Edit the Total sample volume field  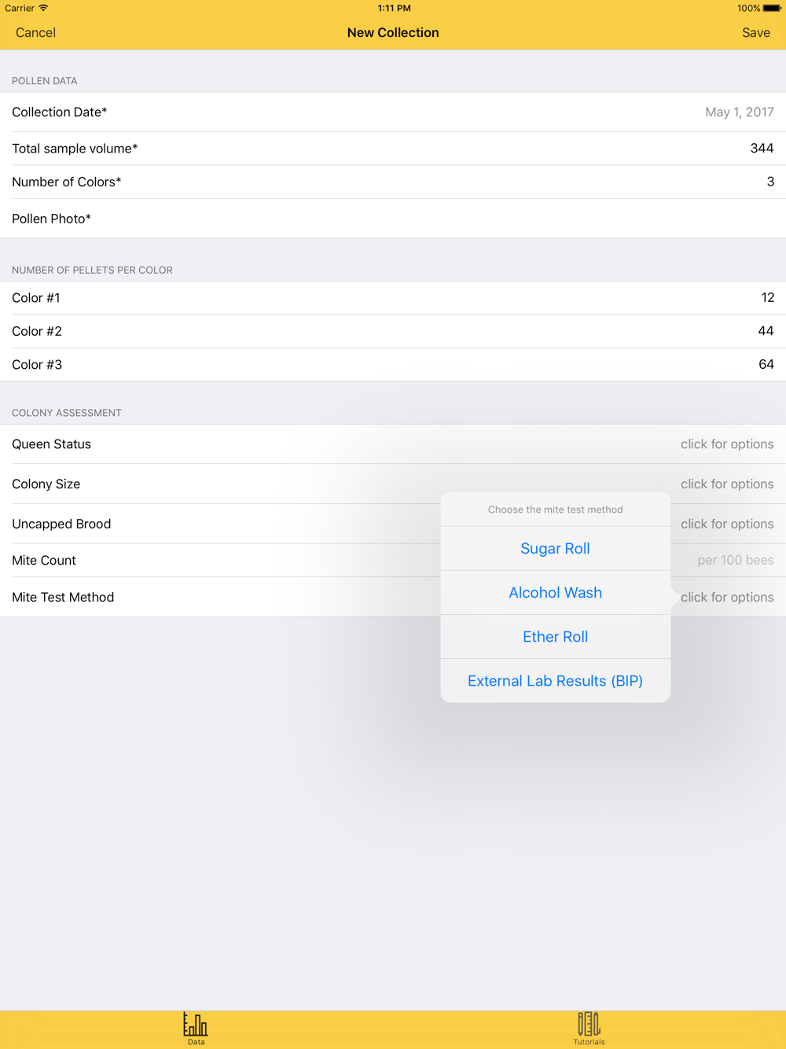761,149
